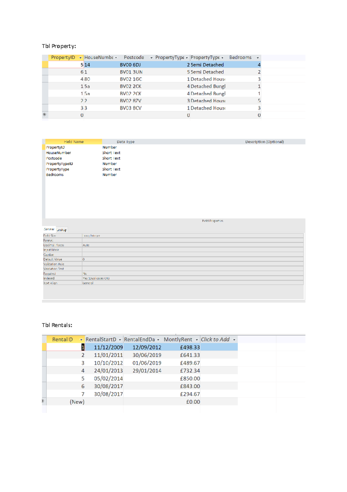The height and width of the screenshot is (492, 347).
Task: Click the RentalStartD column header
Action: (x=101, y=340)
